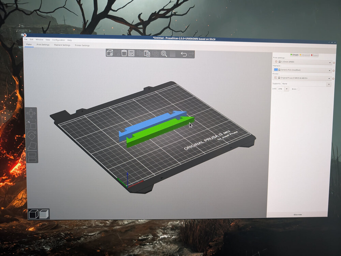Click the Undo arrow icon
Screen dimensions: 341x256
click(x=183, y=54)
